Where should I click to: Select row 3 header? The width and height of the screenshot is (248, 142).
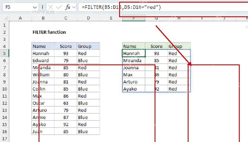[5, 39]
